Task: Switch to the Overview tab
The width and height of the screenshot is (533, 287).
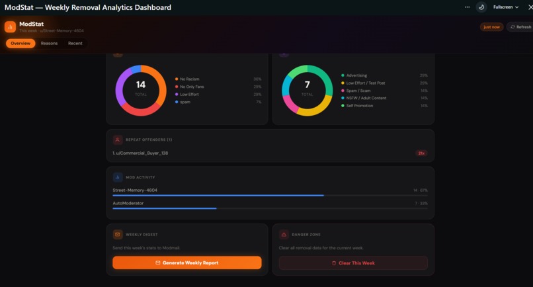Action: [x=20, y=43]
